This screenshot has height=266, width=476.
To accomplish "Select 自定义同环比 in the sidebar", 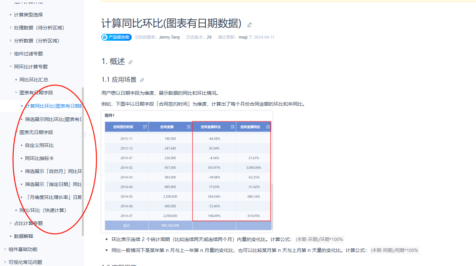I will point(39,145).
